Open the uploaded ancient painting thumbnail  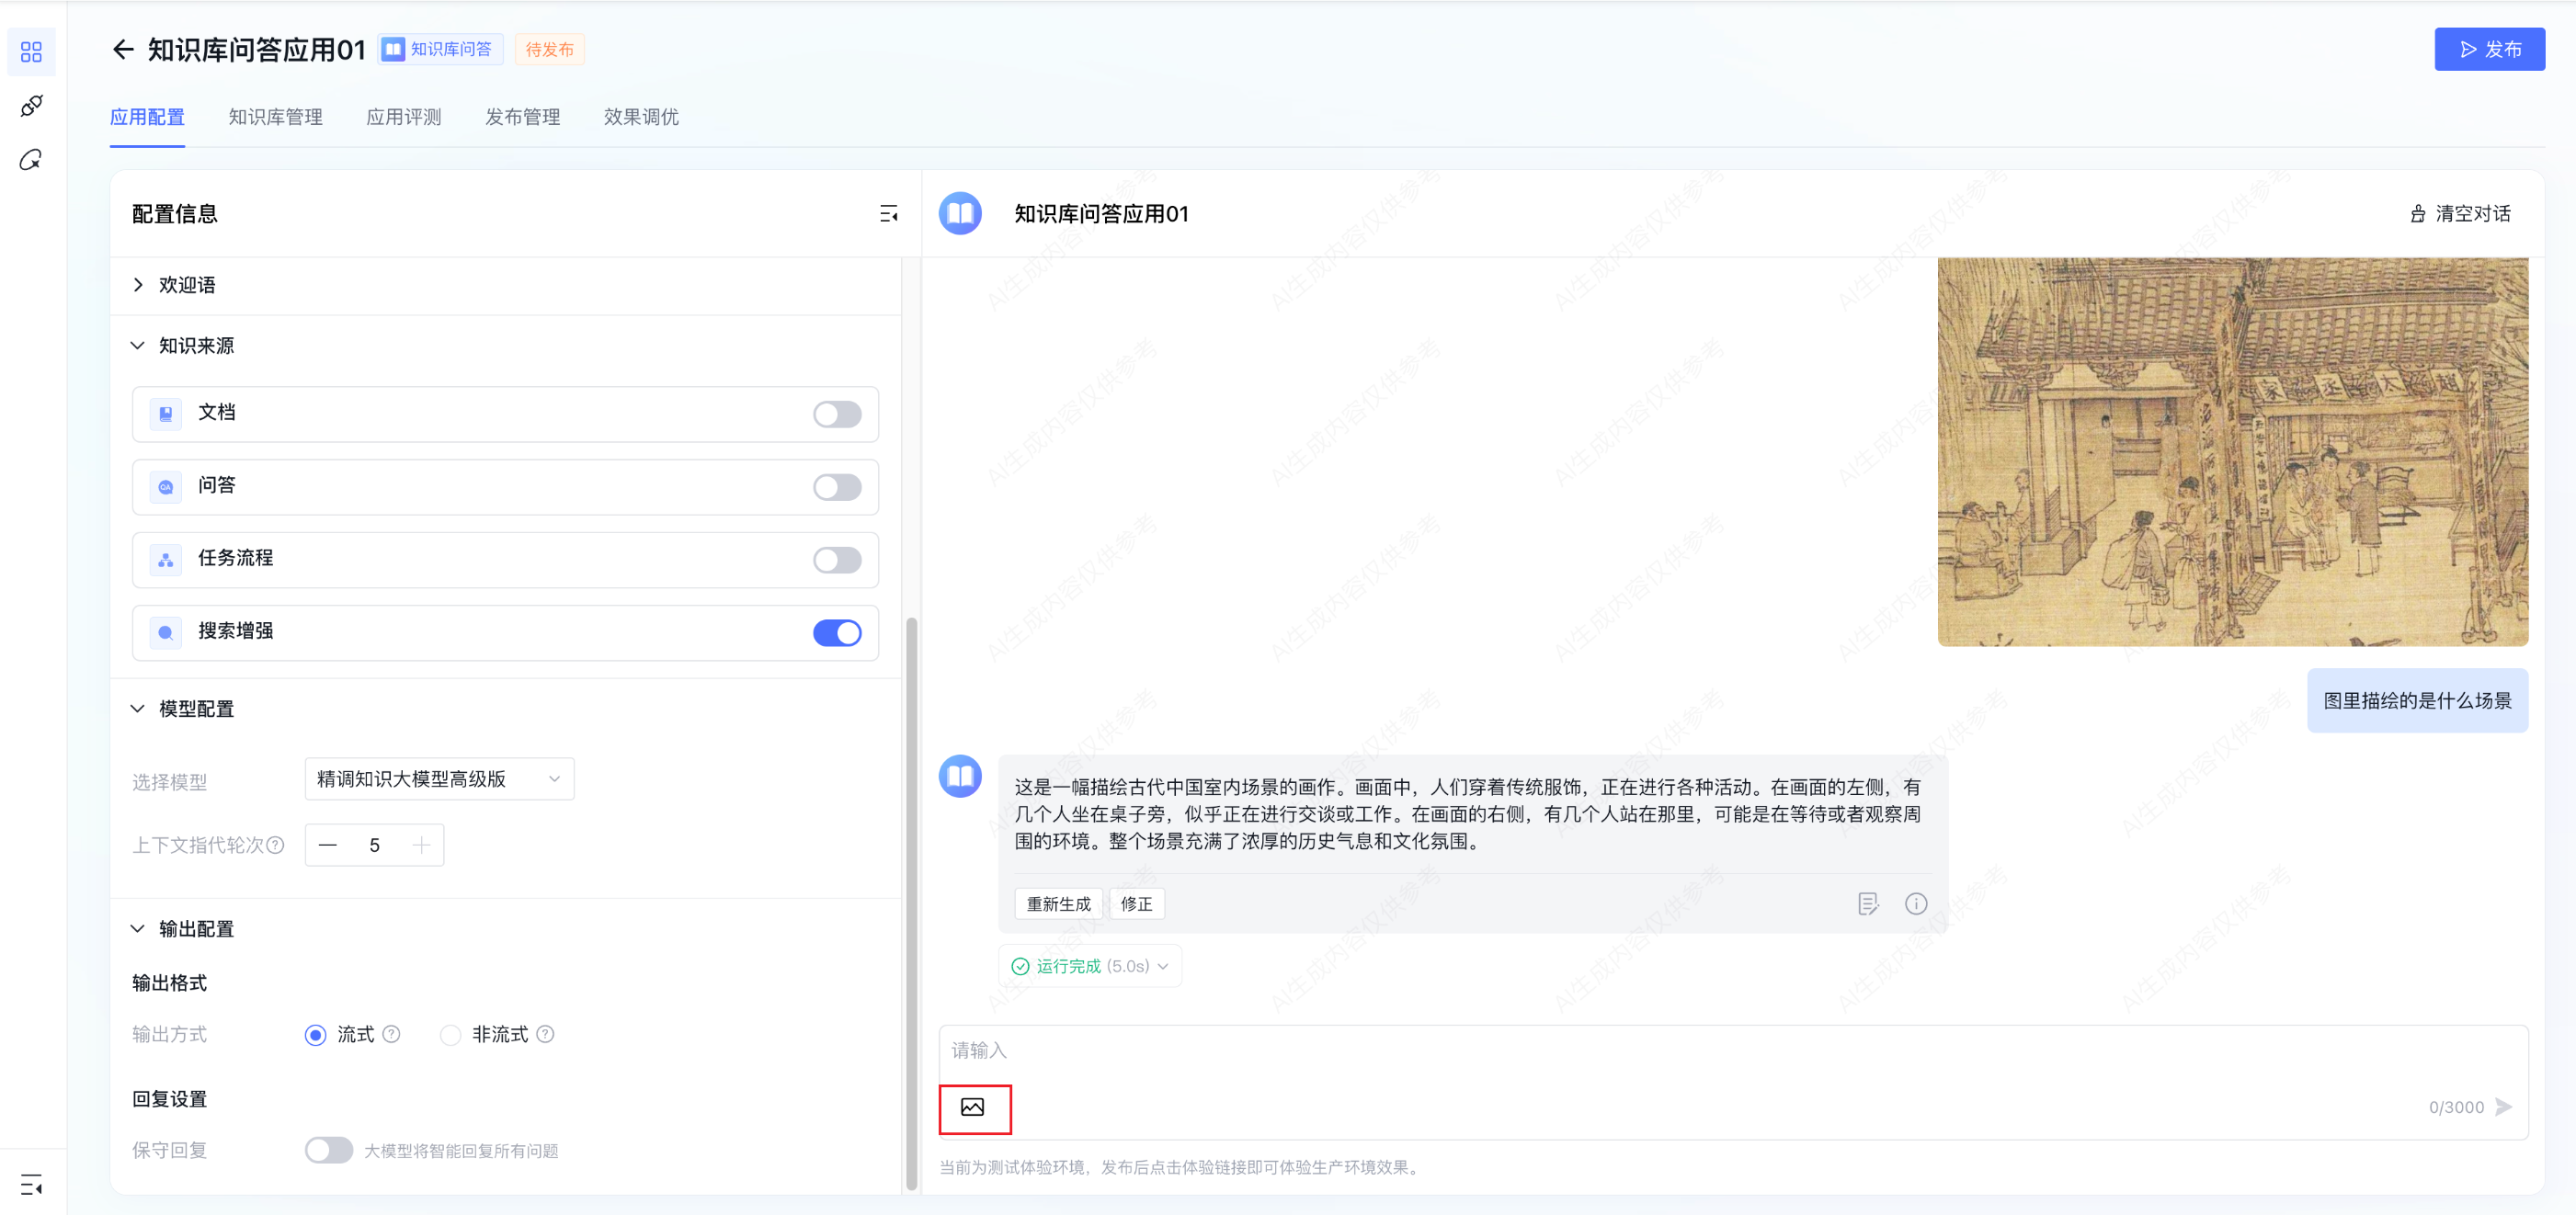pyautogui.click(x=2233, y=452)
